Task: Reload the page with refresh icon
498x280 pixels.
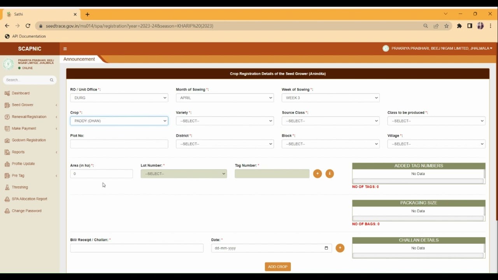Action: [x=28, y=26]
